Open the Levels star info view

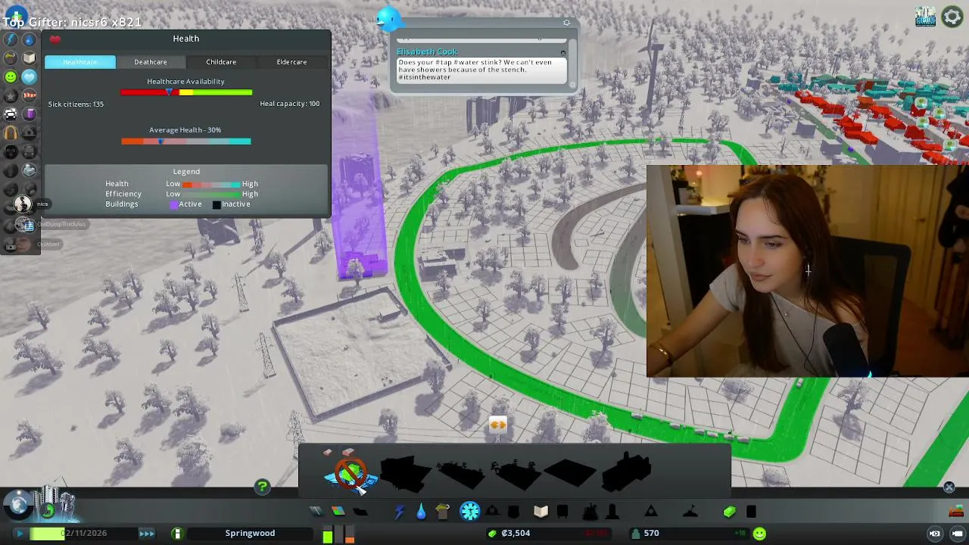(x=11, y=95)
